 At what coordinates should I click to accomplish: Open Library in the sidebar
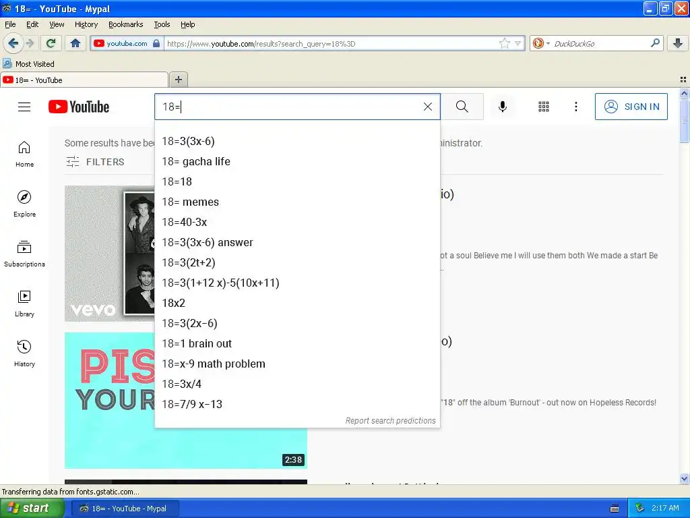[x=24, y=304]
